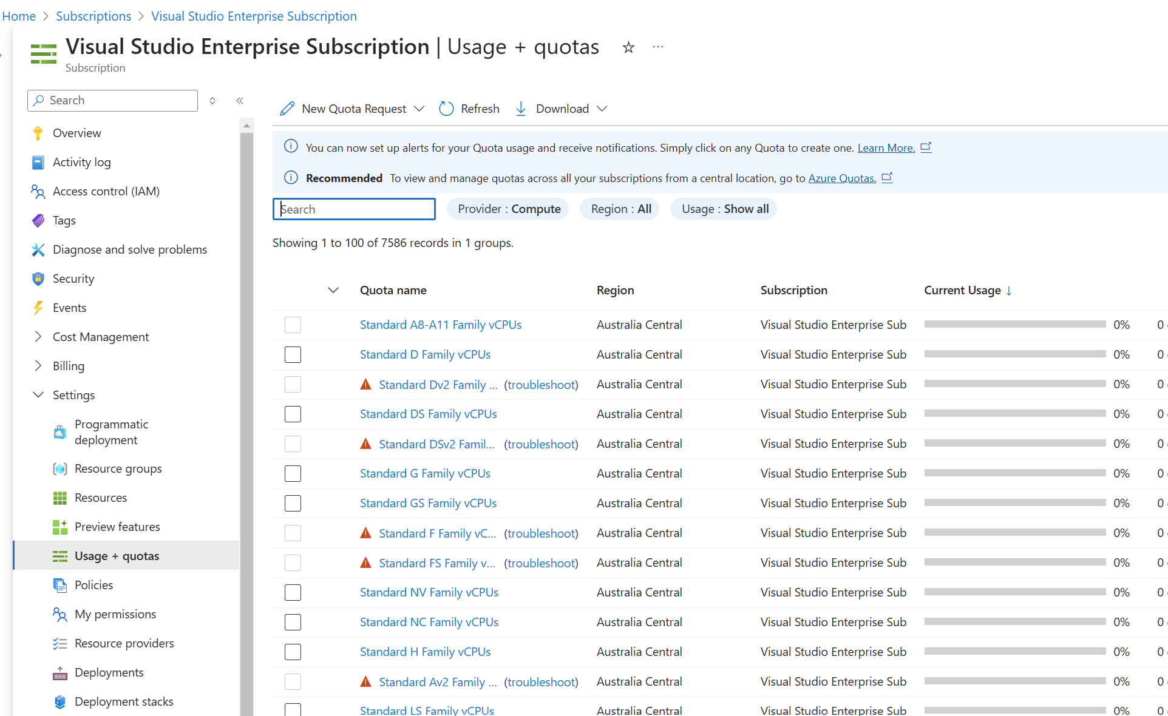Click the Events lightning bolt icon
This screenshot has width=1168, height=716.
tap(38, 308)
